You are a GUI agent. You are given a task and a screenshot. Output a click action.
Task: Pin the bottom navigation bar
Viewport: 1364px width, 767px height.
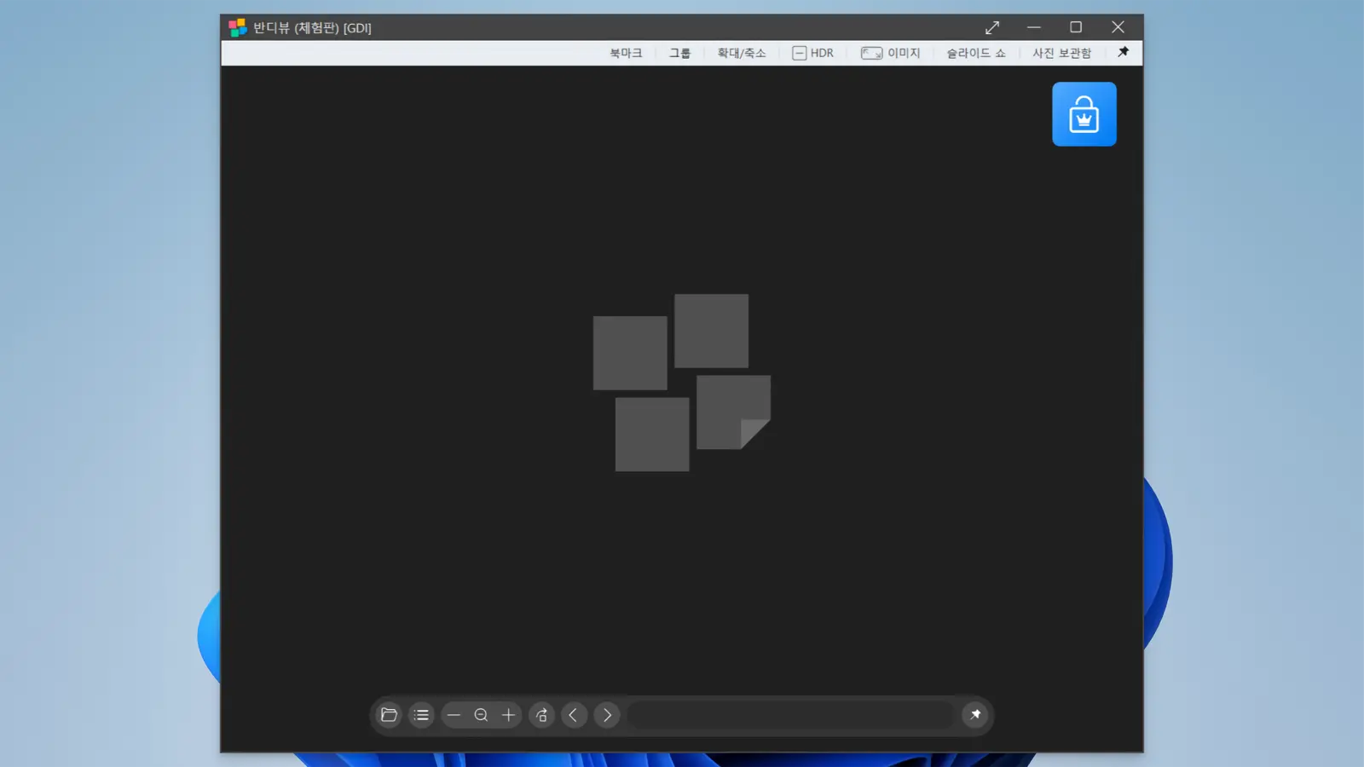tap(975, 715)
